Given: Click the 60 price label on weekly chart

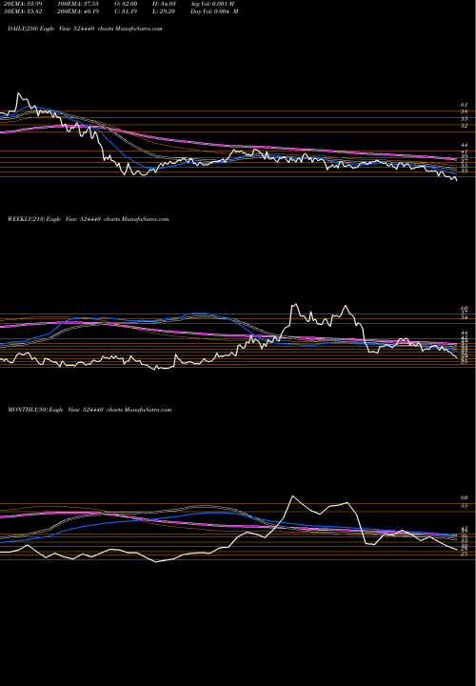Looking at the screenshot, I should (x=465, y=309).
